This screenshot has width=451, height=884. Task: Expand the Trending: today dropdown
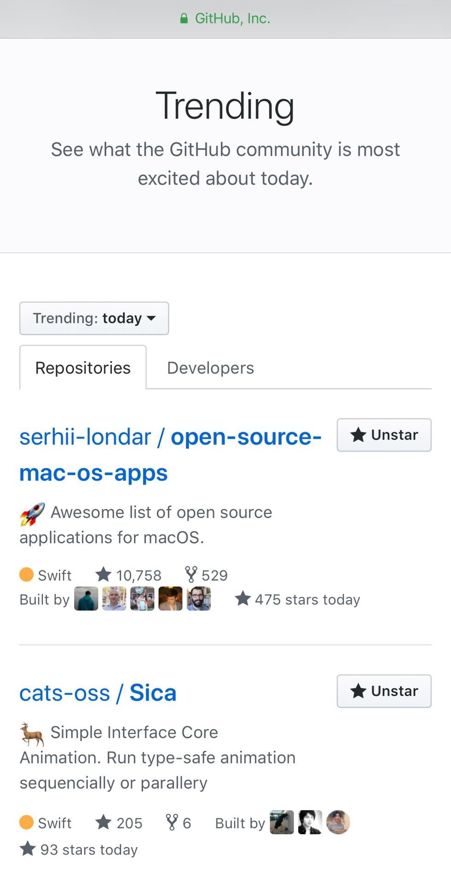pyautogui.click(x=94, y=318)
